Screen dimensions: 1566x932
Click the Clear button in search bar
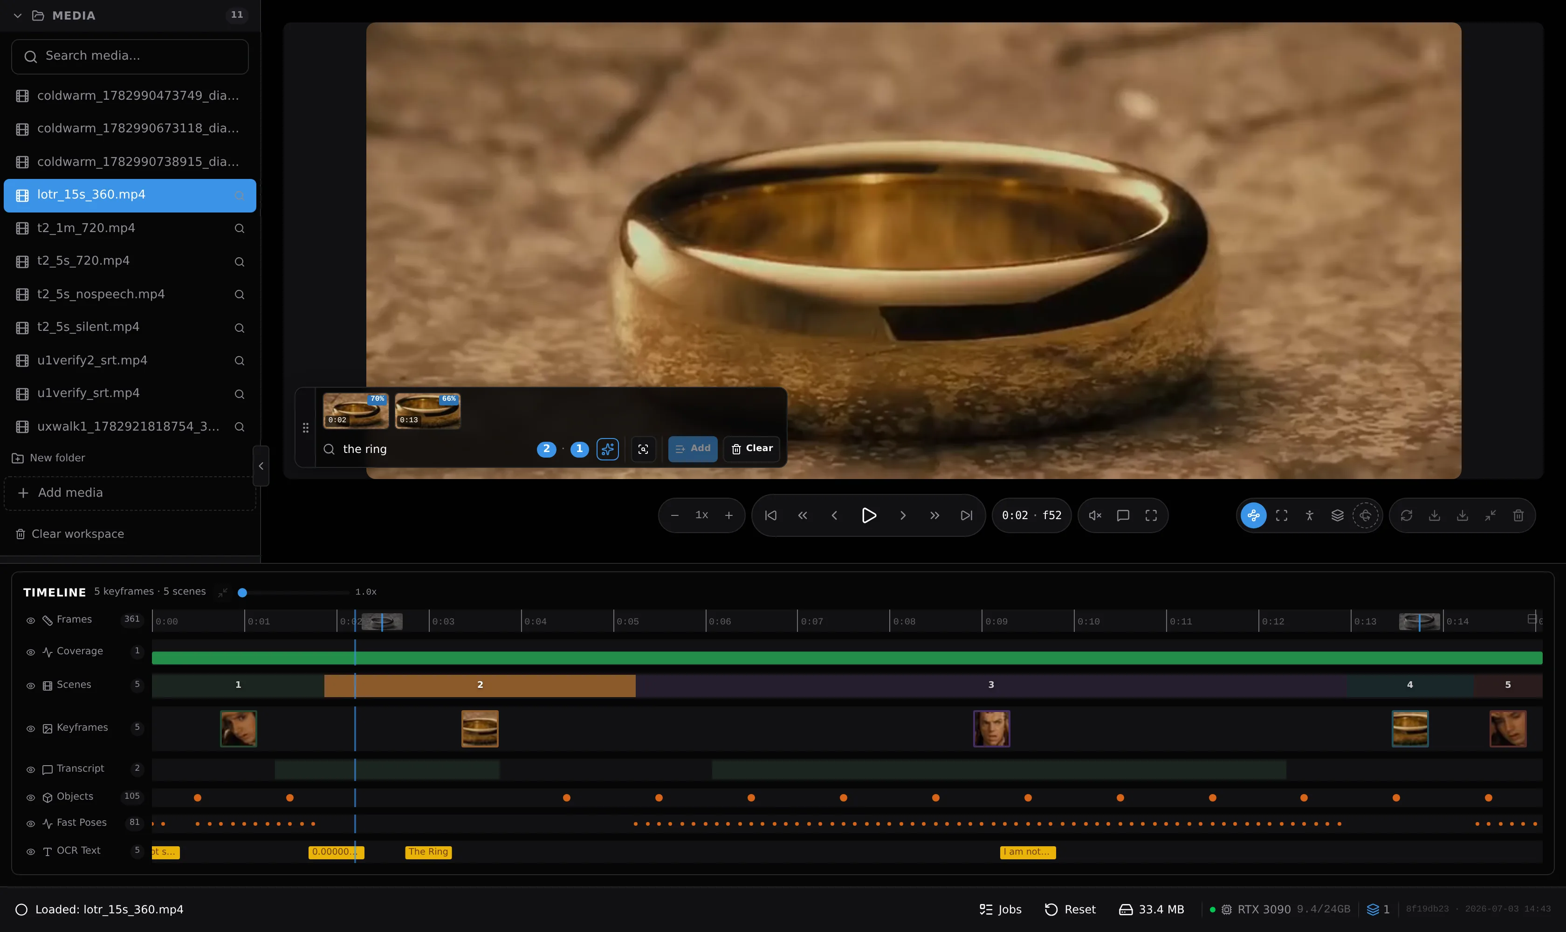(x=752, y=448)
